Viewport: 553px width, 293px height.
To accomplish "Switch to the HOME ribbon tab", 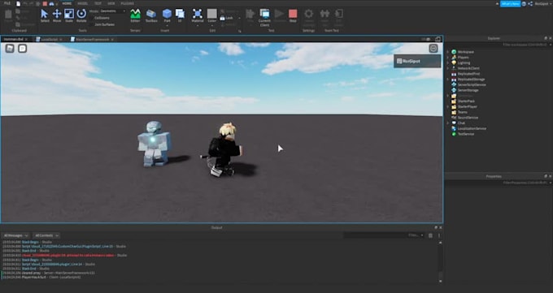I will (x=67, y=3).
